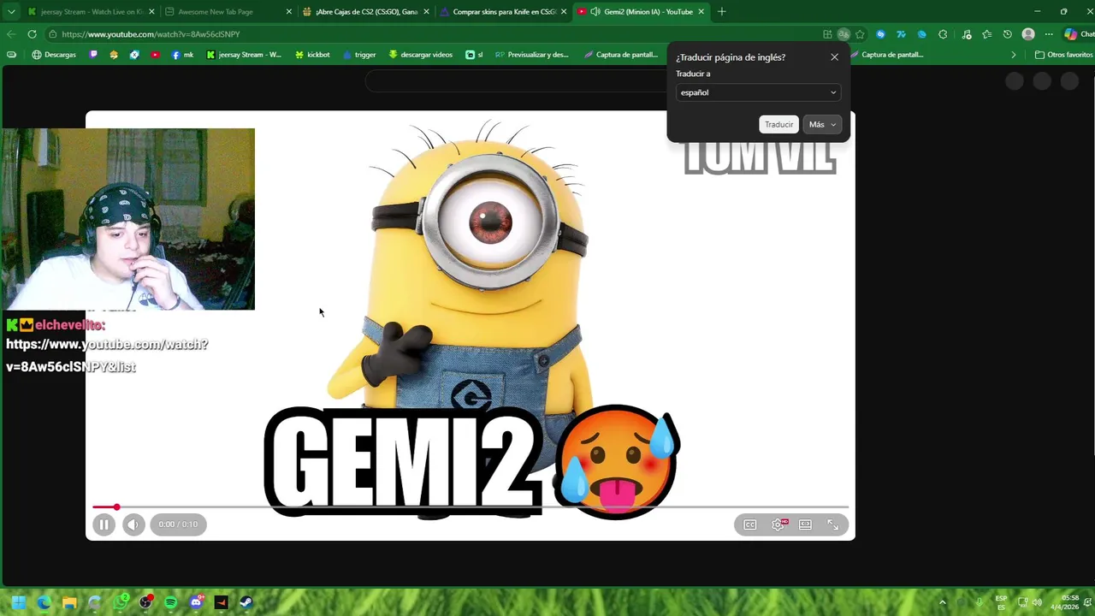Open the Facebook mk bookmark
Screen dimensions: 1095x616
pos(182,55)
